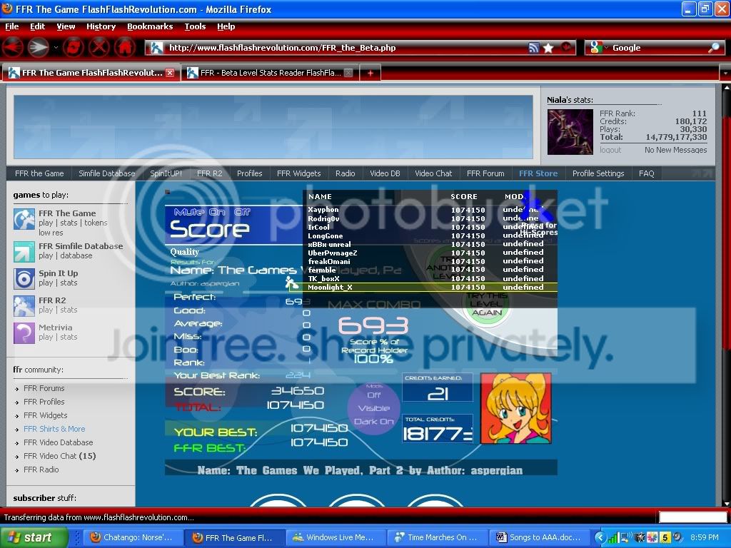Click the stop loading toolbar icon

[99, 48]
